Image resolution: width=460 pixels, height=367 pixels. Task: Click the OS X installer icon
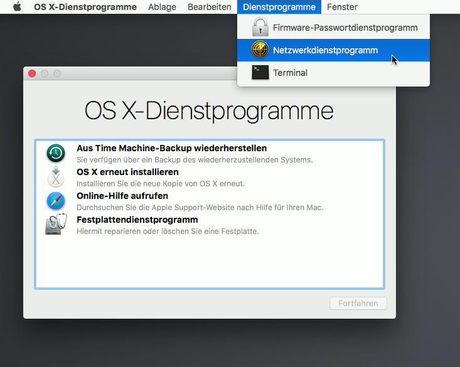(x=56, y=177)
